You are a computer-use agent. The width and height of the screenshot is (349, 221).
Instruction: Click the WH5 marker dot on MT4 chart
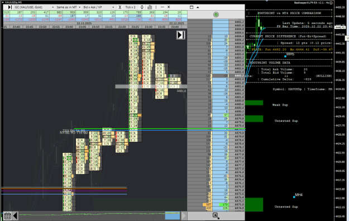(x=285, y=56)
